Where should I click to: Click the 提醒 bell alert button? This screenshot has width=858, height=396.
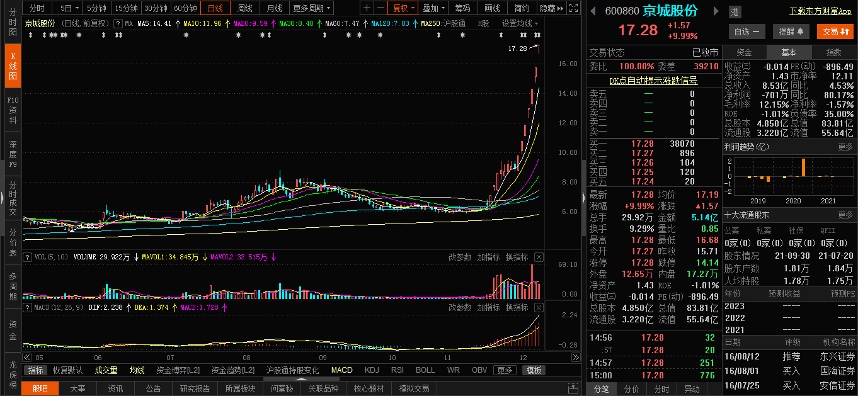tap(791, 31)
